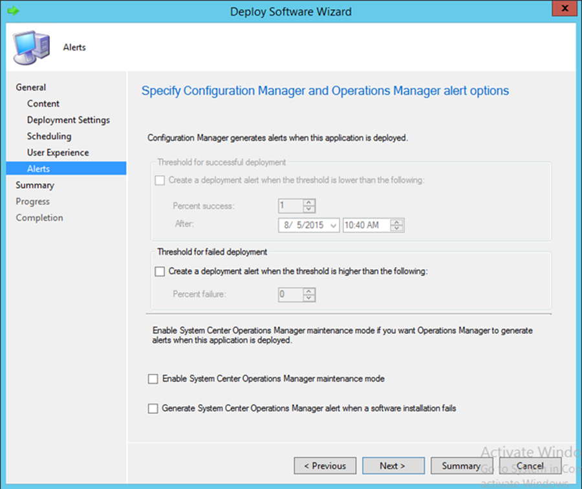
Task: Increase the Percent failure value
Action: pos(309,292)
